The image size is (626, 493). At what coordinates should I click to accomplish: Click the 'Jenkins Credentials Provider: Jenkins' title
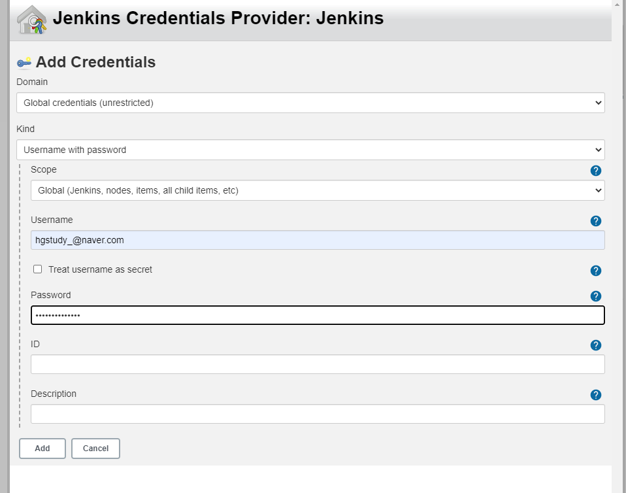tap(218, 18)
